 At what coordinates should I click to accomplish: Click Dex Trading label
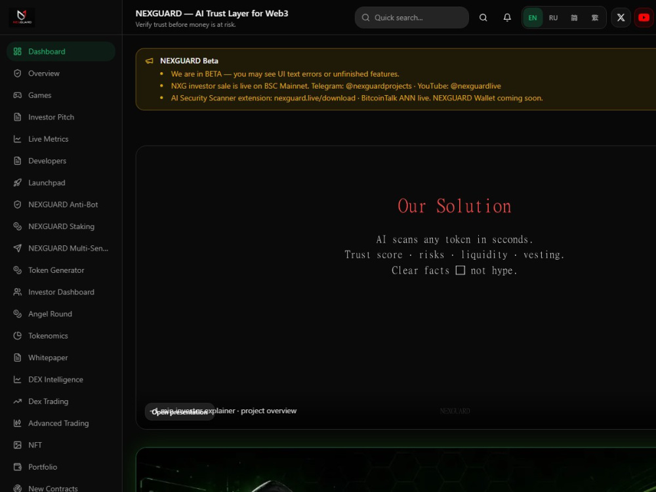point(48,401)
